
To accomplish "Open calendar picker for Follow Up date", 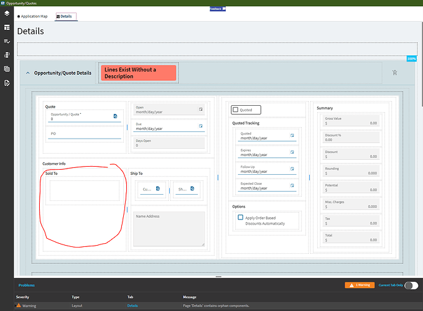I will [292, 169].
